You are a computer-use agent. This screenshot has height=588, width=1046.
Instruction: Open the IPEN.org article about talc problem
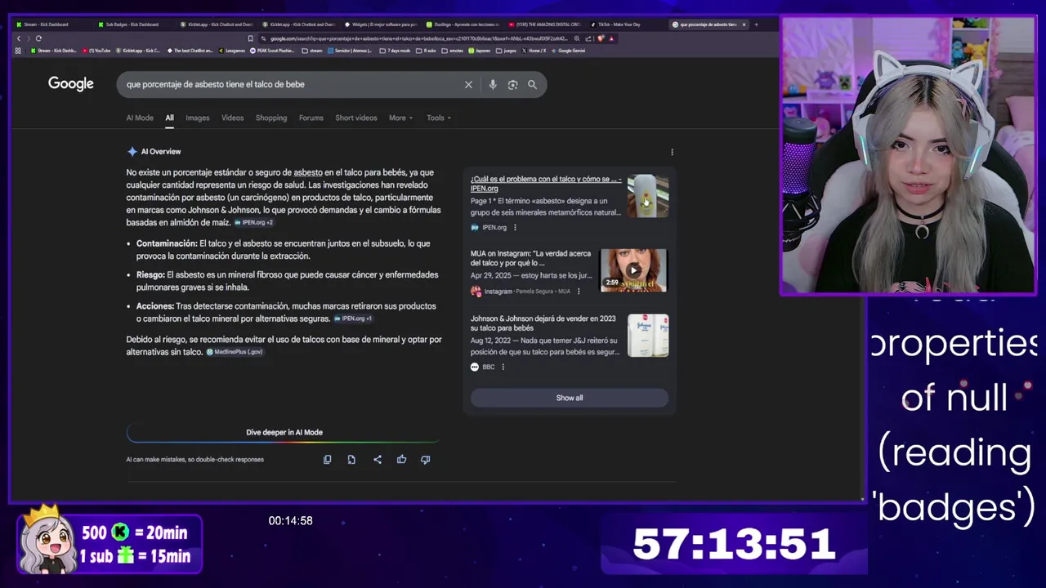tap(546, 184)
